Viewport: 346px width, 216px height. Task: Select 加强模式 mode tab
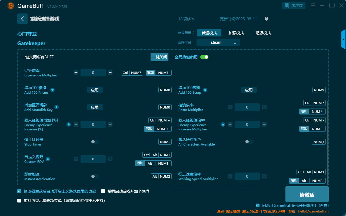pyautogui.click(x=236, y=33)
